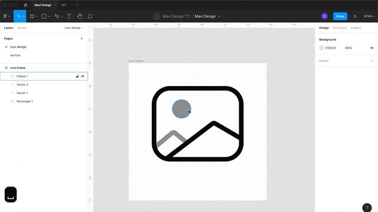Click the blue Share button

coord(340,16)
